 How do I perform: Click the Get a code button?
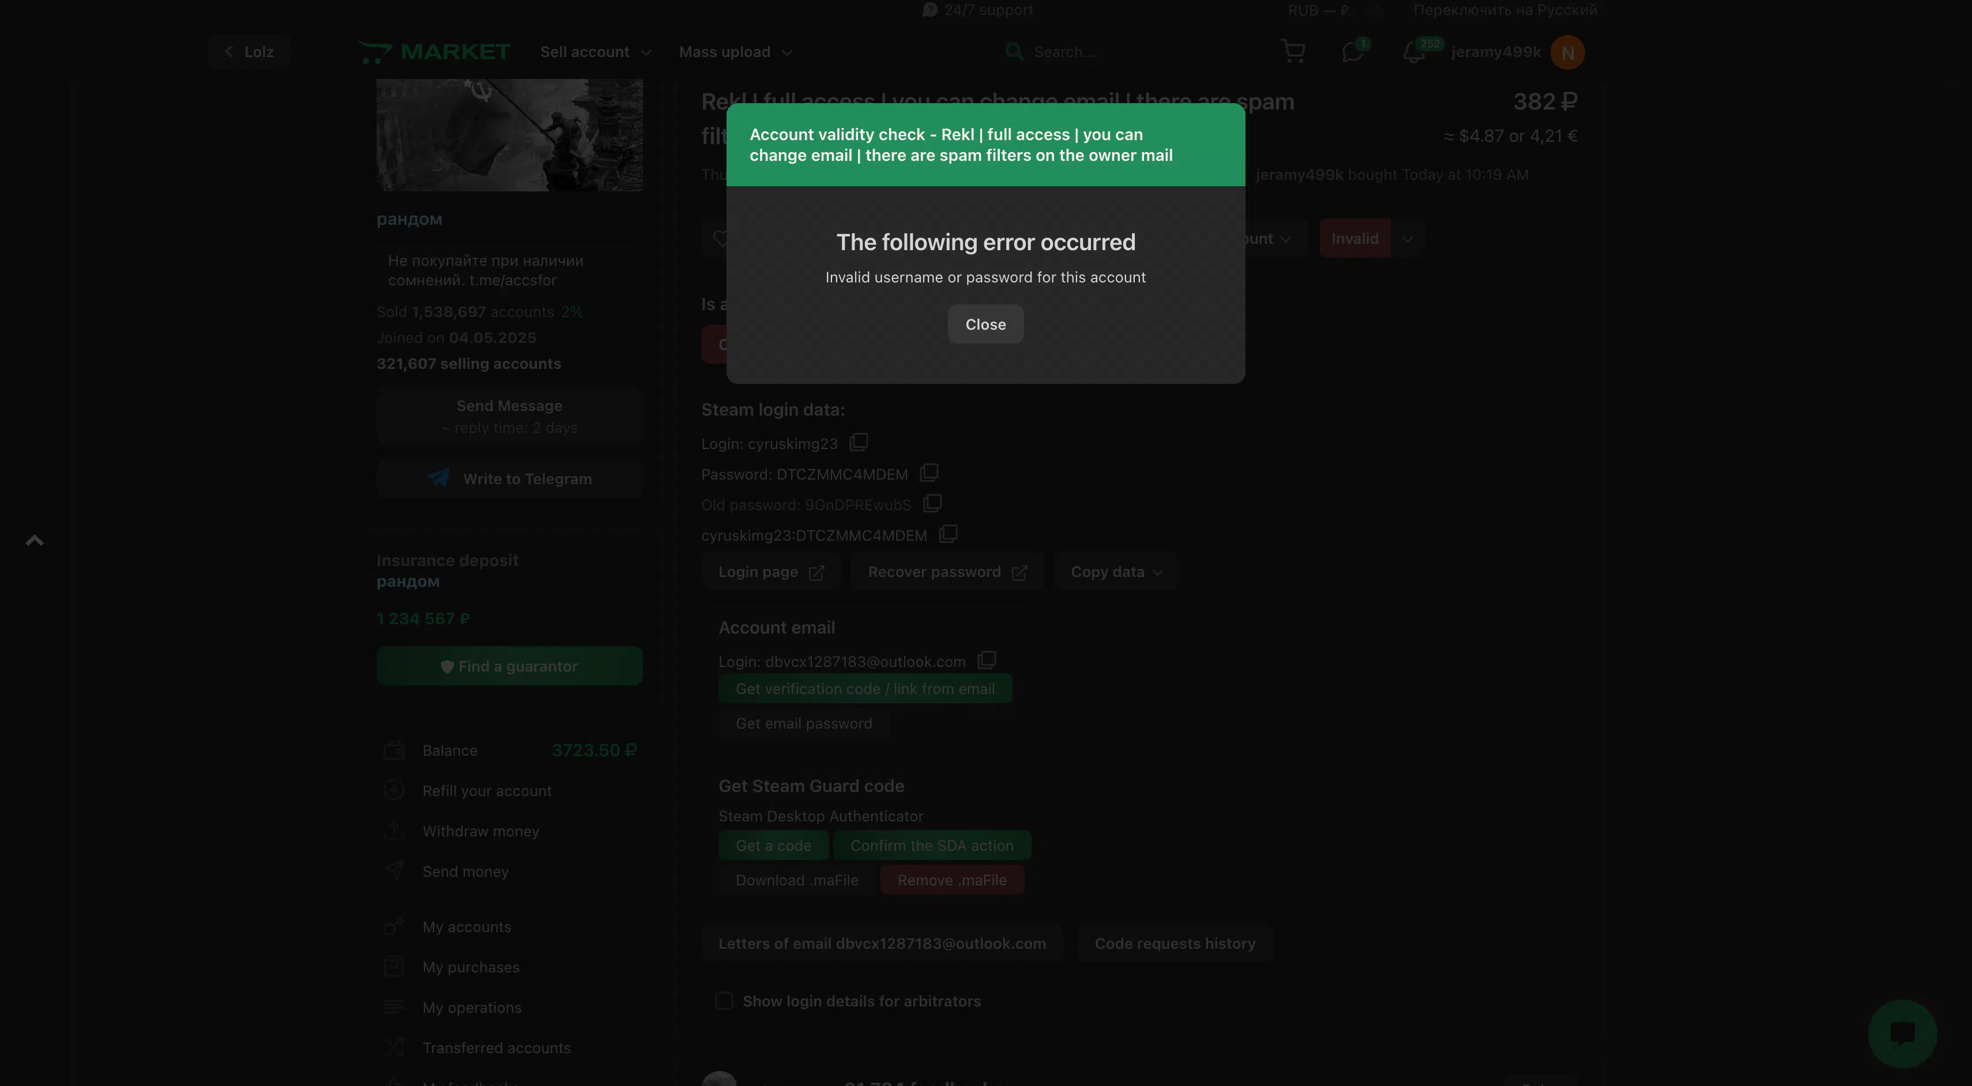[773, 845]
